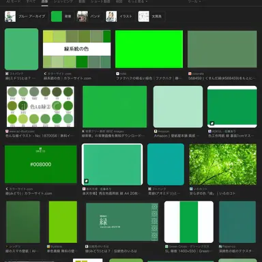Screen dimensions: 262x262
Task: Click the Paper-co source favicon
Action: click(220, 246)
